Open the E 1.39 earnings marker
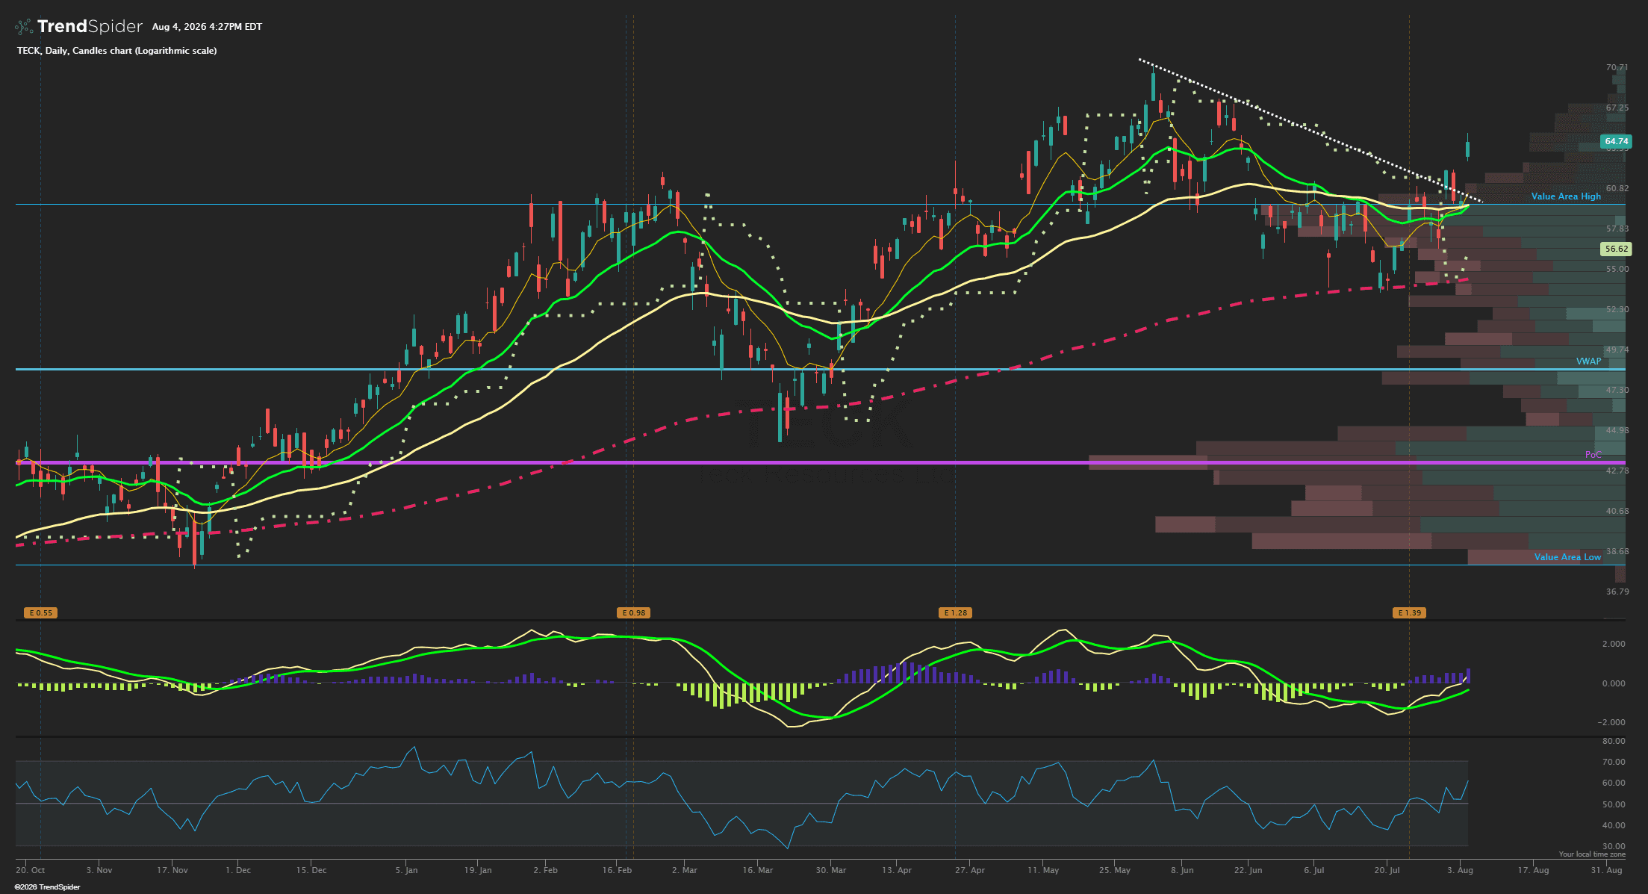The width and height of the screenshot is (1648, 894). point(1409,613)
